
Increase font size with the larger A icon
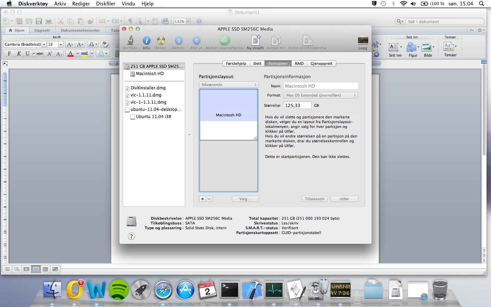70,44
